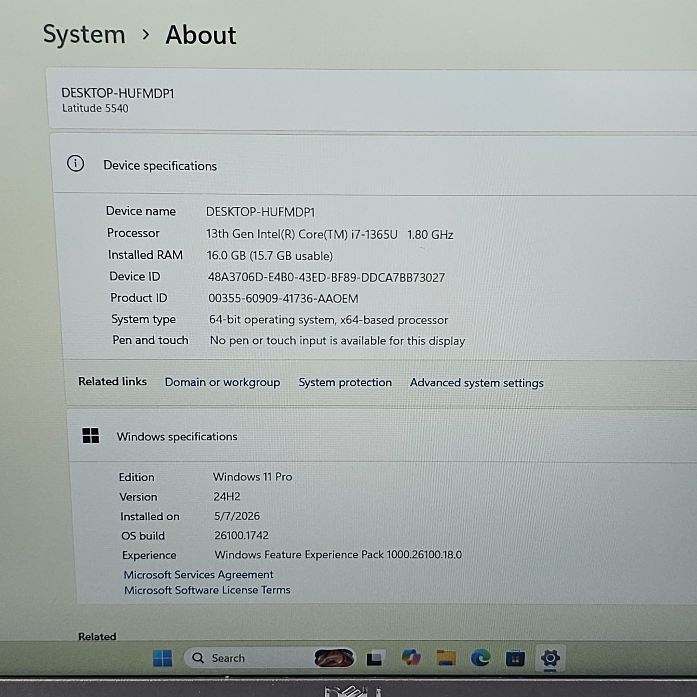Launch Copilot from the taskbar
Screen dimensions: 697x697
[411, 658]
